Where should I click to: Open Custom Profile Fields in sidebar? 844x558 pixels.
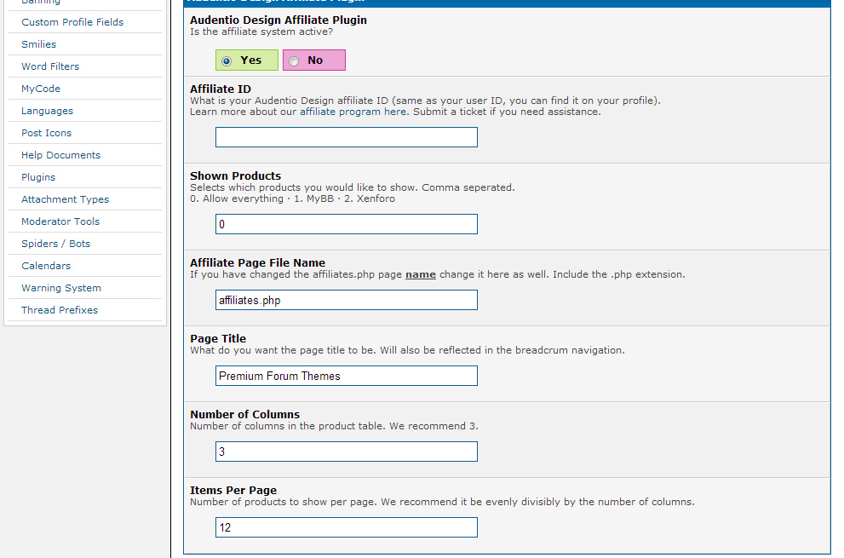72,22
